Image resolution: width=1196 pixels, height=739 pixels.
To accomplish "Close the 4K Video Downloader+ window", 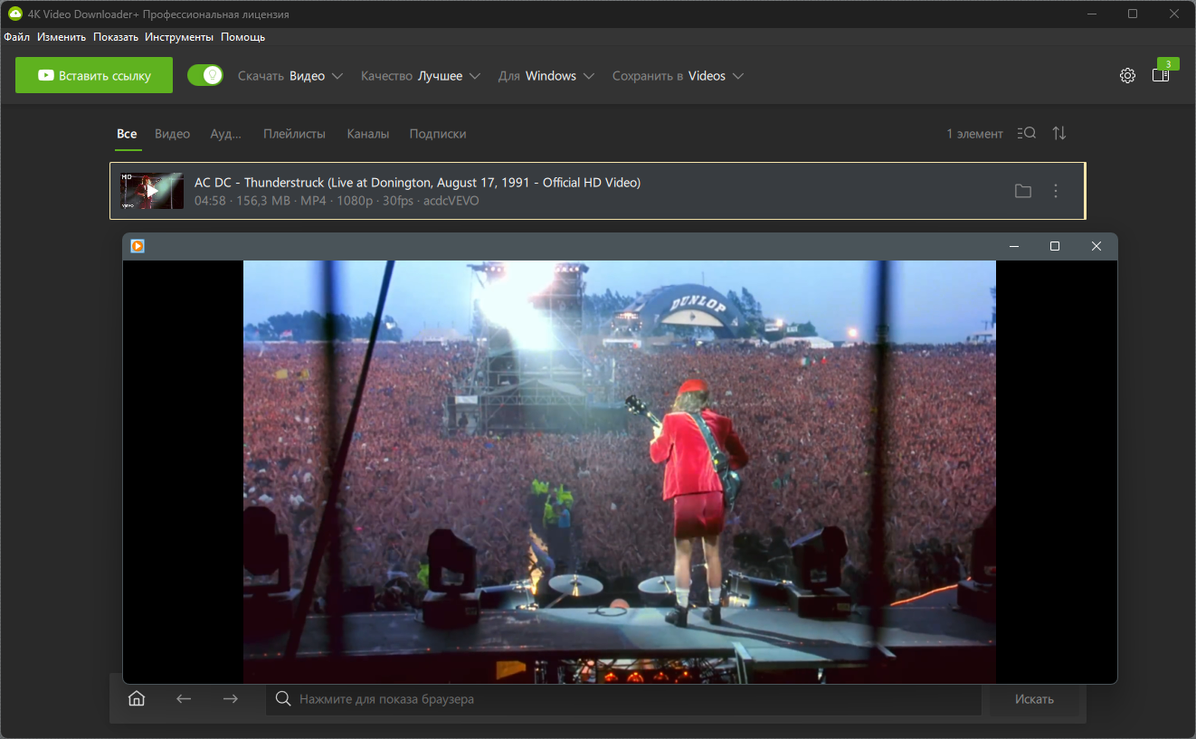I will [x=1174, y=14].
